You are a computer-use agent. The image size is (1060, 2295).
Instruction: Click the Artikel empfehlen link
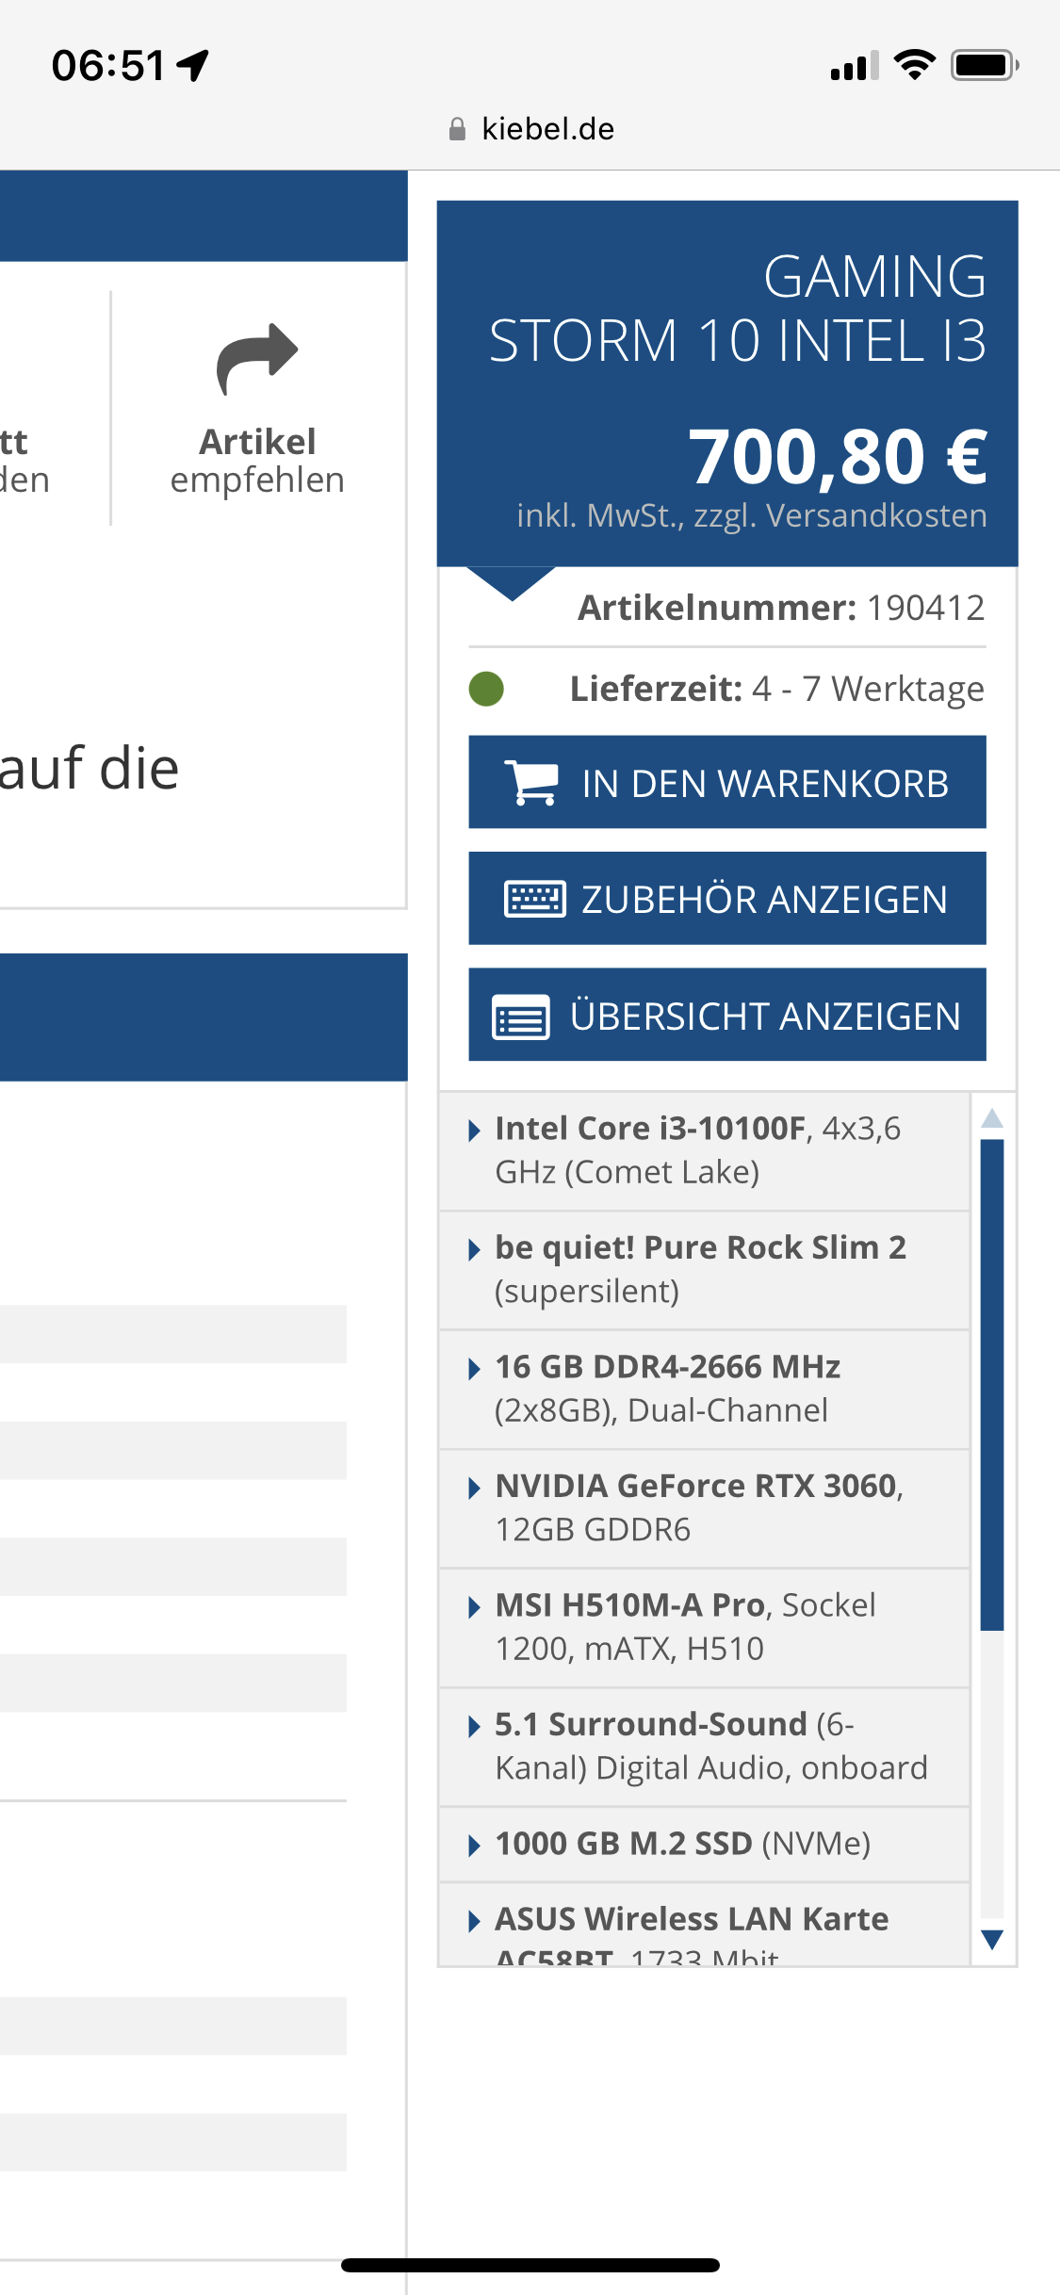257,461
